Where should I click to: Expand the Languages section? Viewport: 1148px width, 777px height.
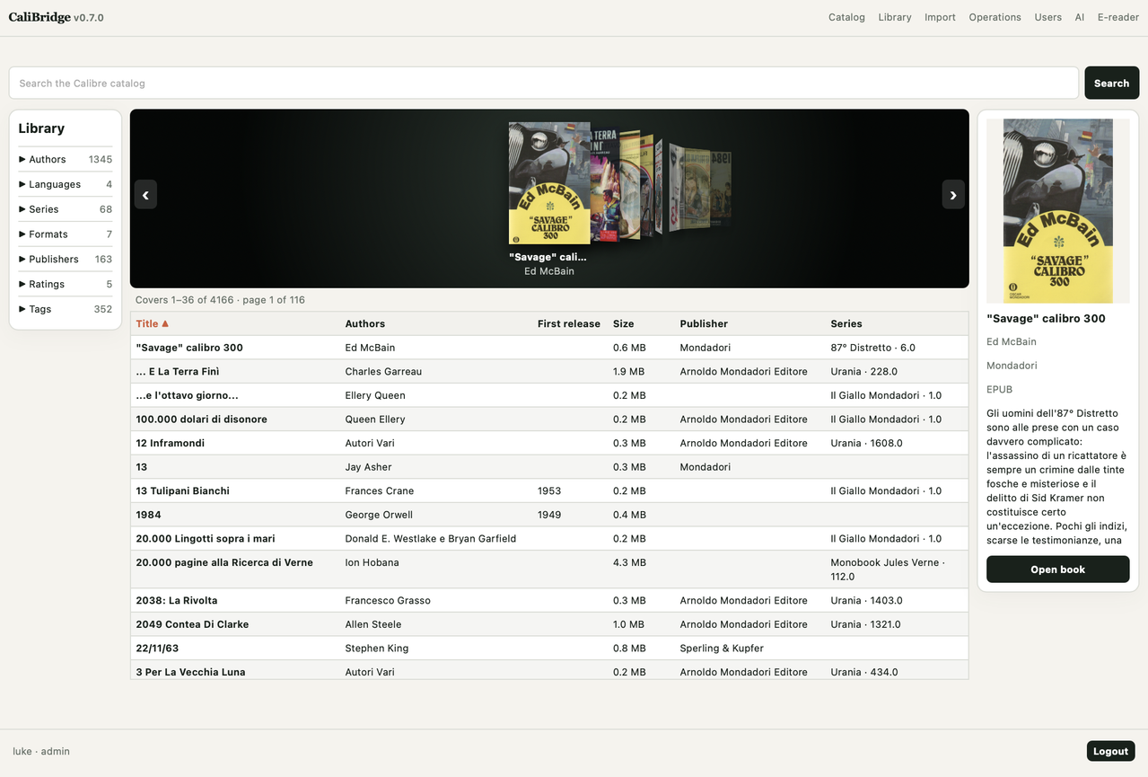[66, 184]
